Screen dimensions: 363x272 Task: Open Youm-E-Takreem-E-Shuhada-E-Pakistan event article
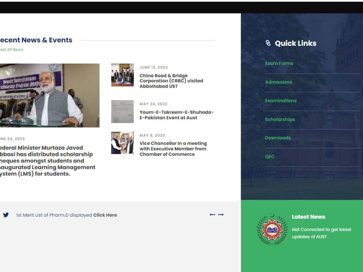pyautogui.click(x=176, y=115)
